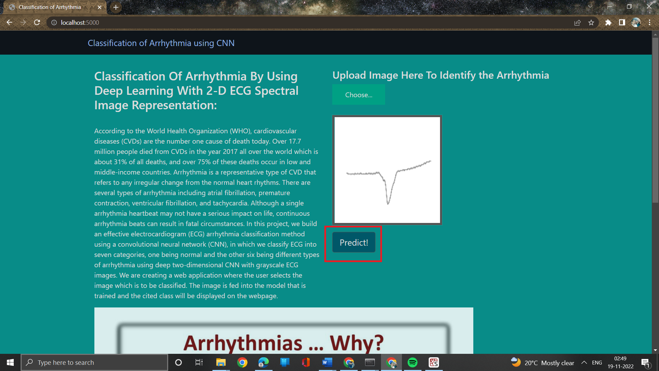Screen dimensions: 659x371
Task: Click Choose... to upload ECG image
Action: (358, 94)
